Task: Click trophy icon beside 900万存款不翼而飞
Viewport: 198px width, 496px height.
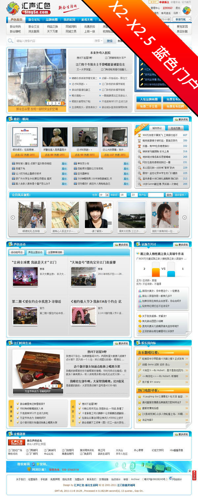Action: coord(140,135)
